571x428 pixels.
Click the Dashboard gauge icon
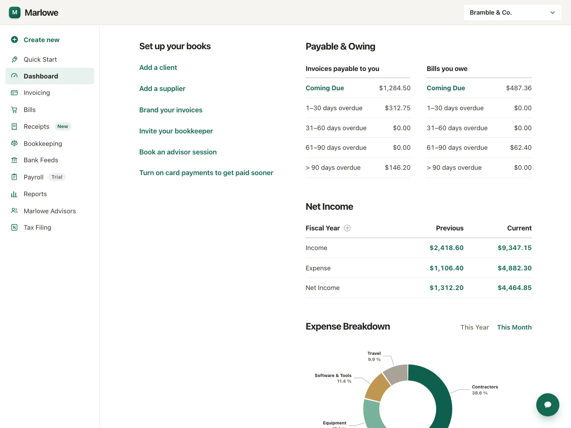[14, 76]
